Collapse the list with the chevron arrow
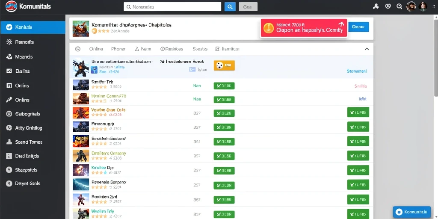Viewport: 438px width, 219px height. [367, 49]
